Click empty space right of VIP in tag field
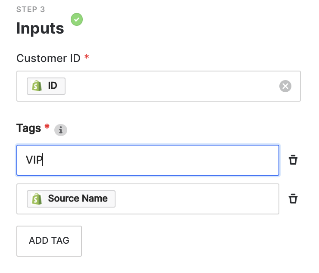The width and height of the screenshot is (319, 273). pyautogui.click(x=172, y=160)
